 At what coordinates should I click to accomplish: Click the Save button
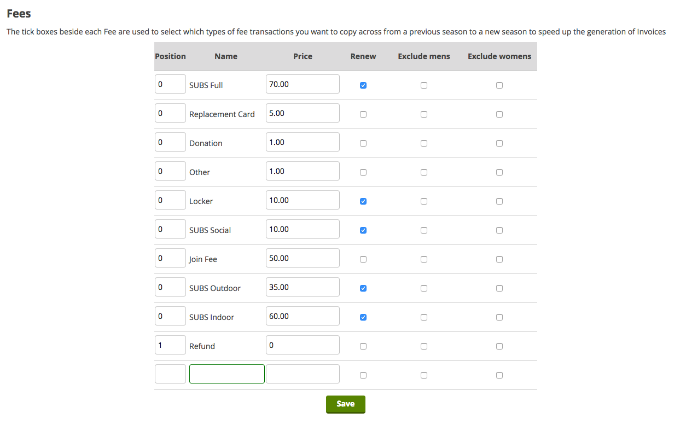tap(345, 404)
